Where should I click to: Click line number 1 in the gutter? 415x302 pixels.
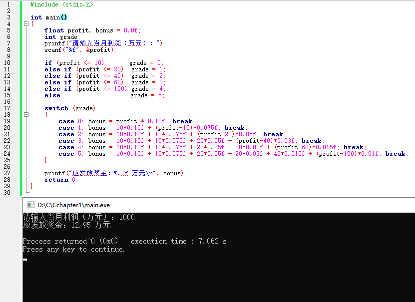(x=8, y=4)
